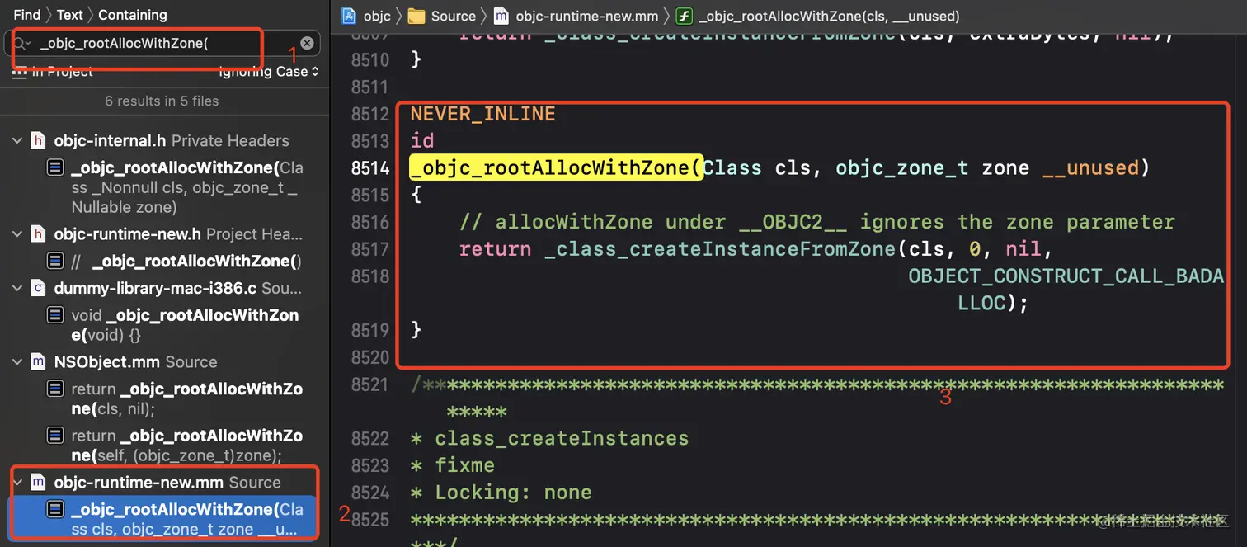The width and height of the screenshot is (1247, 547).
Task: Open the In Project scope selector
Action: (x=53, y=72)
